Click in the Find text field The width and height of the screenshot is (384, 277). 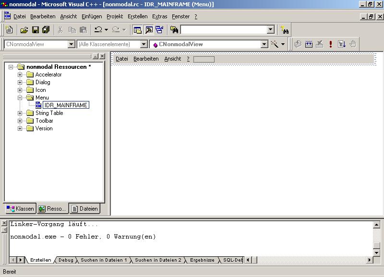(x=224, y=30)
